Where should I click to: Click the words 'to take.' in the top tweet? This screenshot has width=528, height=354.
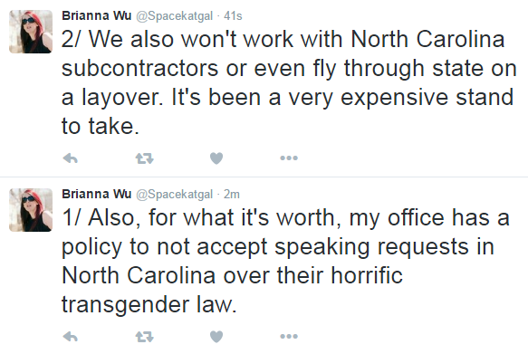101,127
